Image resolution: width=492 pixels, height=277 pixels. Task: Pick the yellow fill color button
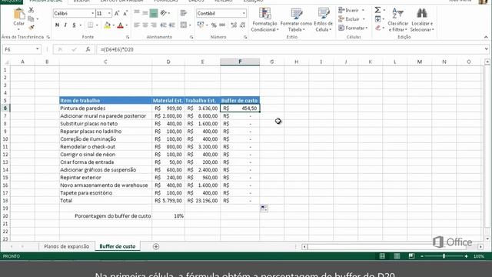coord(108,25)
